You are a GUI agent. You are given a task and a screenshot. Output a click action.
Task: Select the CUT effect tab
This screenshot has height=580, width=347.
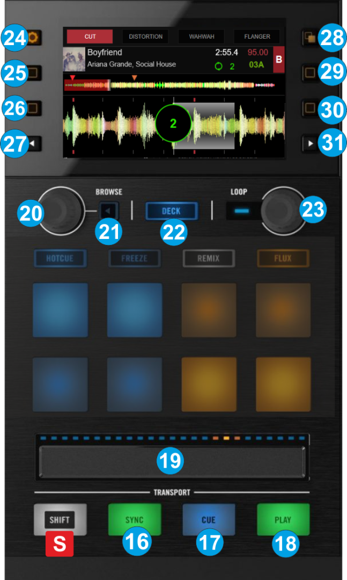point(90,37)
